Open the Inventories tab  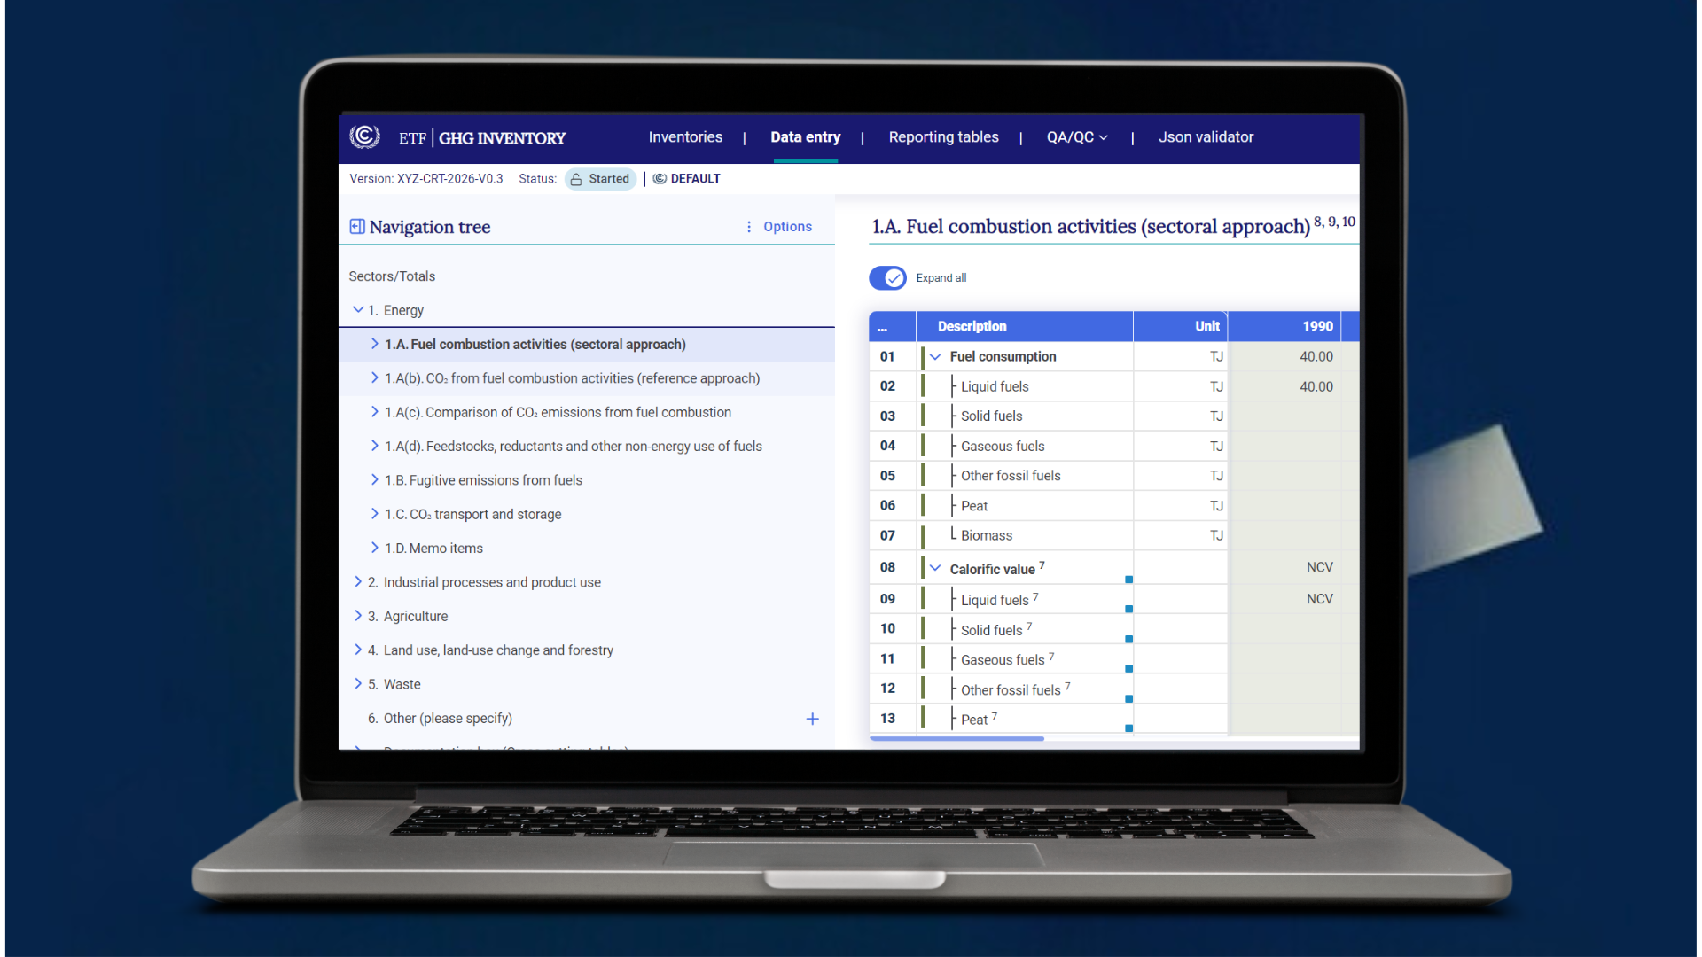[685, 137]
